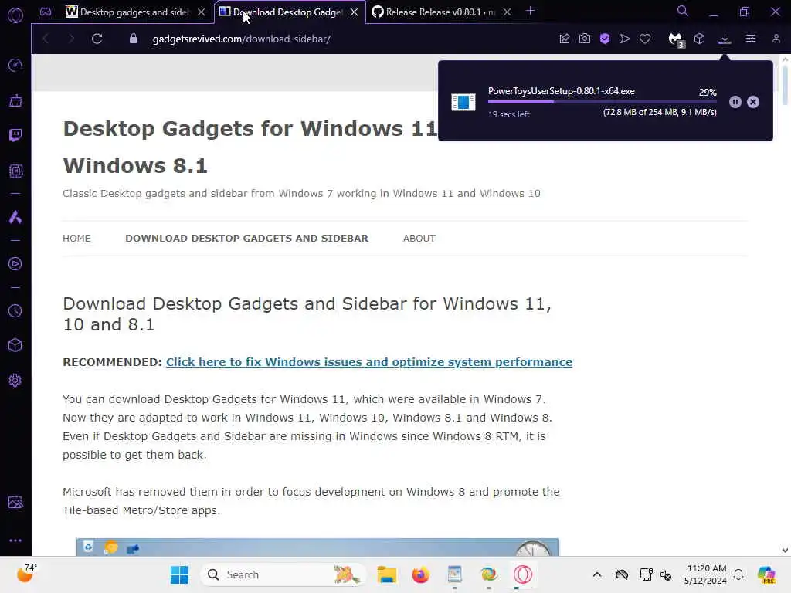Open the edit page pencil icon in address bar
Image resolution: width=791 pixels, height=593 pixels.
[x=565, y=39]
